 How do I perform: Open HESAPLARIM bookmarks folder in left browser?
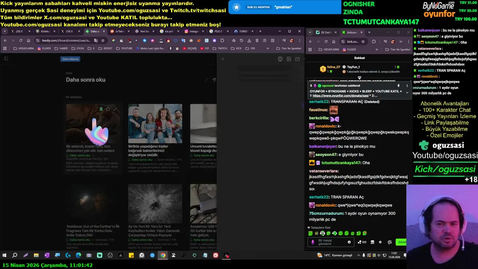pos(23,49)
